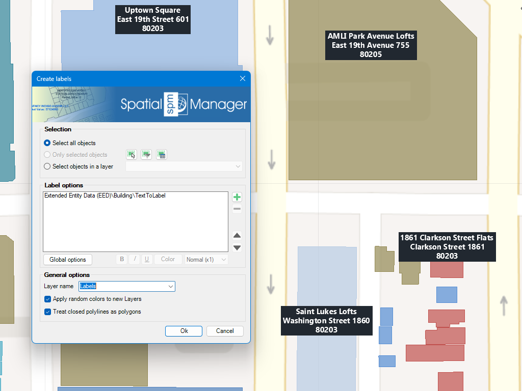This screenshot has width=522, height=391.
Task: Click the AMLI Park Avenue Lofts map label
Action: coord(371,45)
